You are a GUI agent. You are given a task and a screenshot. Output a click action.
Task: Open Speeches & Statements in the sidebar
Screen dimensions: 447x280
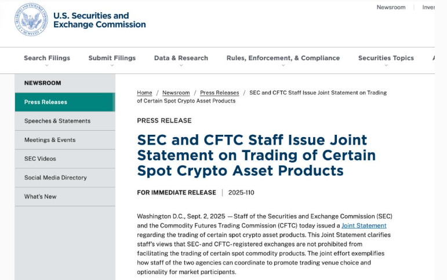tap(65, 121)
